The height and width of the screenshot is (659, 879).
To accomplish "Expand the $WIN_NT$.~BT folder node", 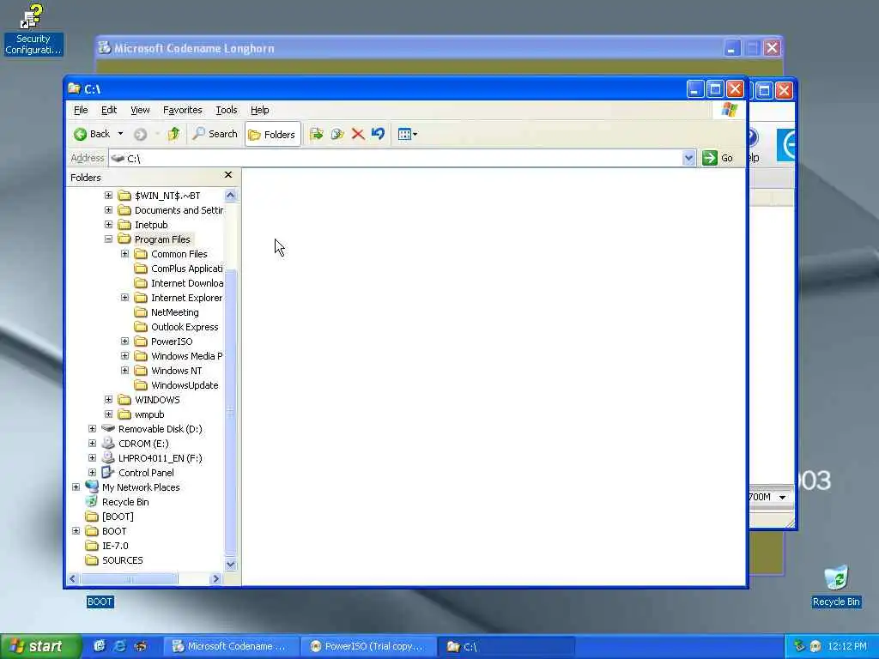I will (108, 195).
